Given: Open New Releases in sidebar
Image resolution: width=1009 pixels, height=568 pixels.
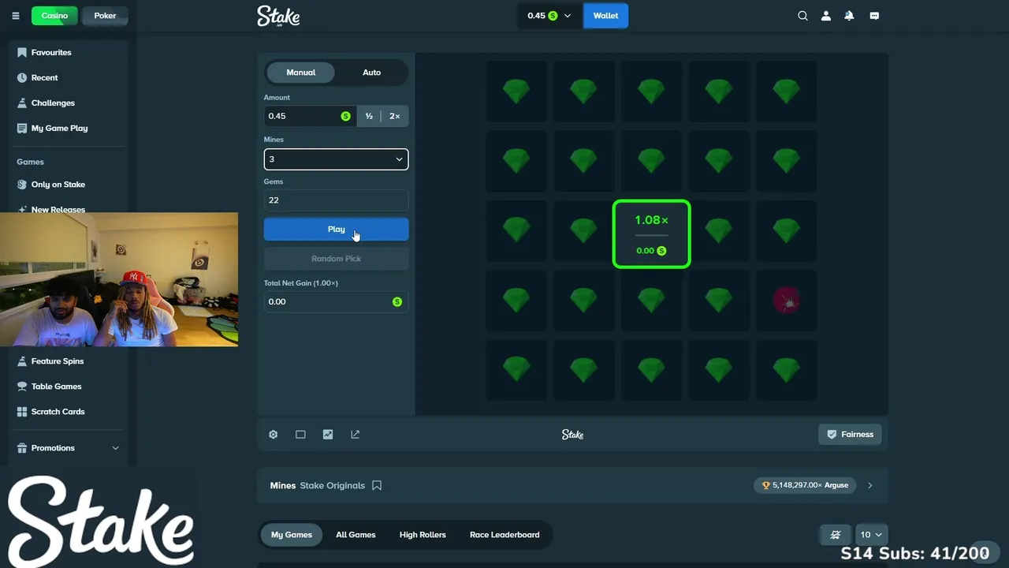Looking at the screenshot, I should [x=58, y=210].
